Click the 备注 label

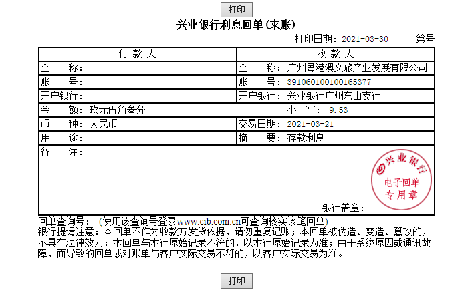tap(62, 152)
